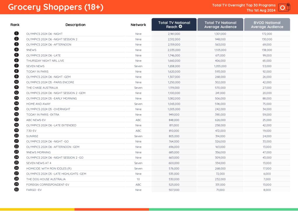The width and height of the screenshot is (298, 211).
Task: Click the rank 11 badge for The Chase Australia
Action: tap(16, 87)
